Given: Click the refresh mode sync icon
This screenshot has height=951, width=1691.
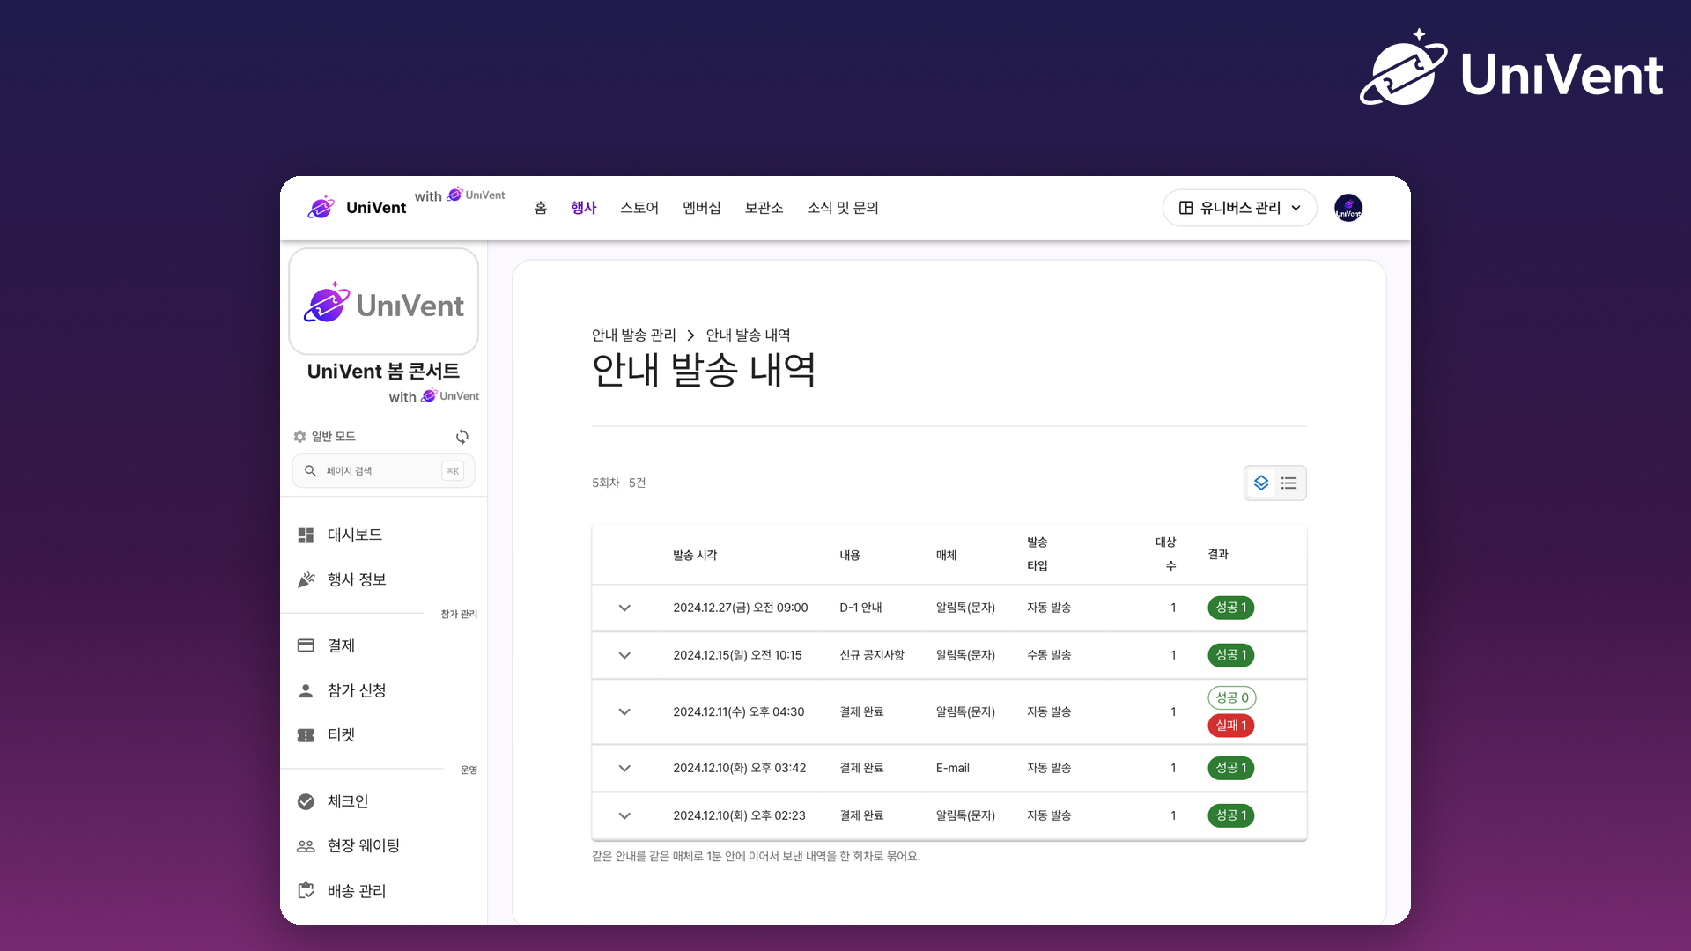Looking at the screenshot, I should click(462, 437).
